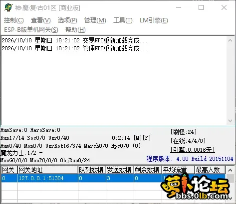Click gateway list scrollbar up arrow
The image size is (236, 204).
[x=231, y=170]
